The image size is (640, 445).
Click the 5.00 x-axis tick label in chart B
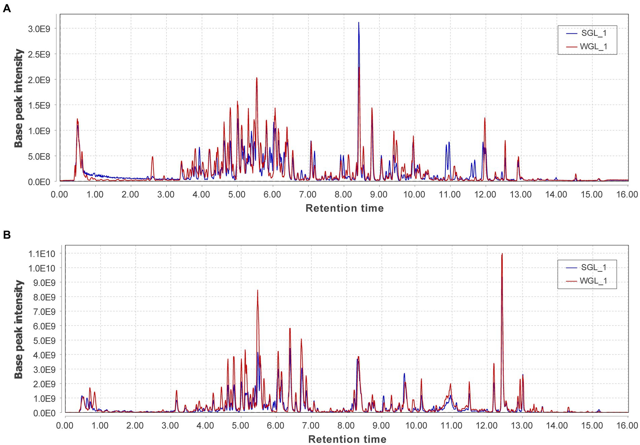[x=240, y=425]
